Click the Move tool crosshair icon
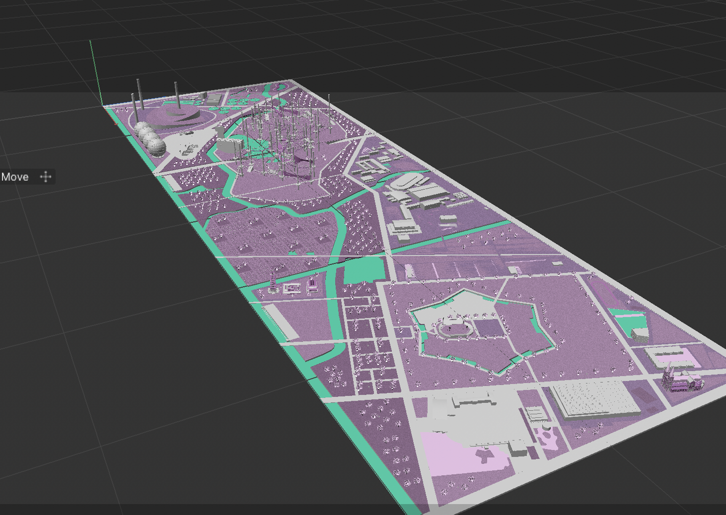Viewport: 726px width, 515px height. (46, 177)
